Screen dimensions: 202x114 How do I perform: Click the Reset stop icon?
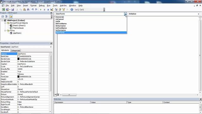[x=48, y=9]
